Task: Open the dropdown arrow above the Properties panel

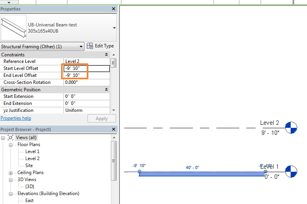Action: point(9,3)
